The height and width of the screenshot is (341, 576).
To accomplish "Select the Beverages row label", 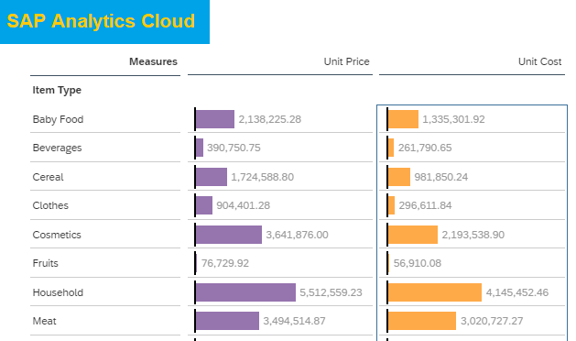I will pyautogui.click(x=58, y=148).
